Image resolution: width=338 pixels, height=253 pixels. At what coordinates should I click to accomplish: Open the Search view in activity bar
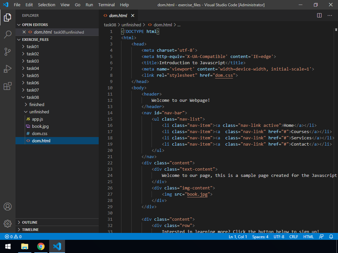tap(8, 34)
